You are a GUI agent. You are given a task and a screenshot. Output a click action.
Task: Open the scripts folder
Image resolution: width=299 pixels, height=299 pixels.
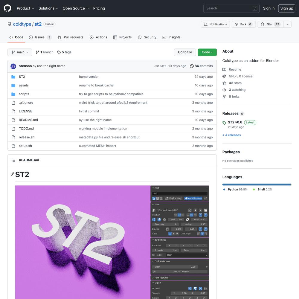[x=24, y=94]
